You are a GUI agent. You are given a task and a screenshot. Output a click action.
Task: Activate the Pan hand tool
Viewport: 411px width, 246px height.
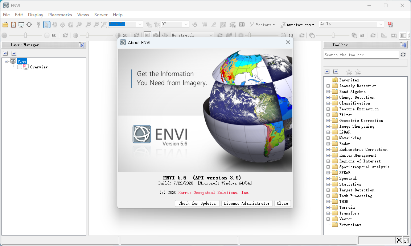point(54,25)
